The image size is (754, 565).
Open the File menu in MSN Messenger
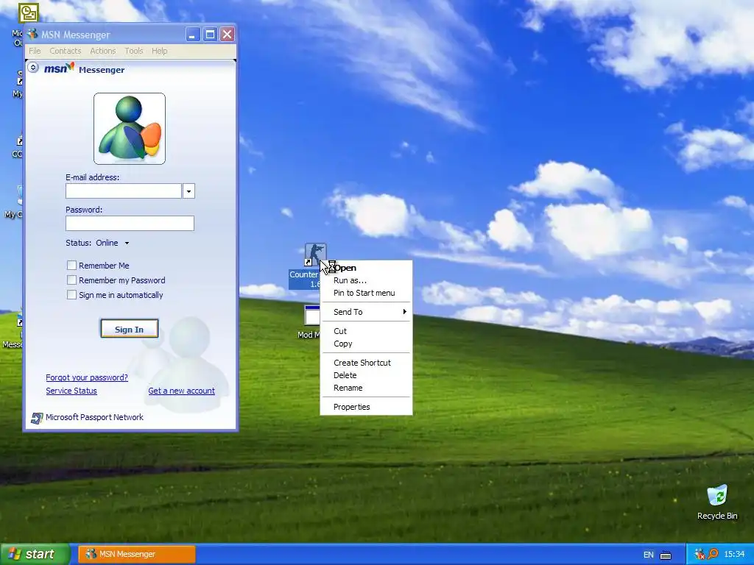click(x=35, y=51)
